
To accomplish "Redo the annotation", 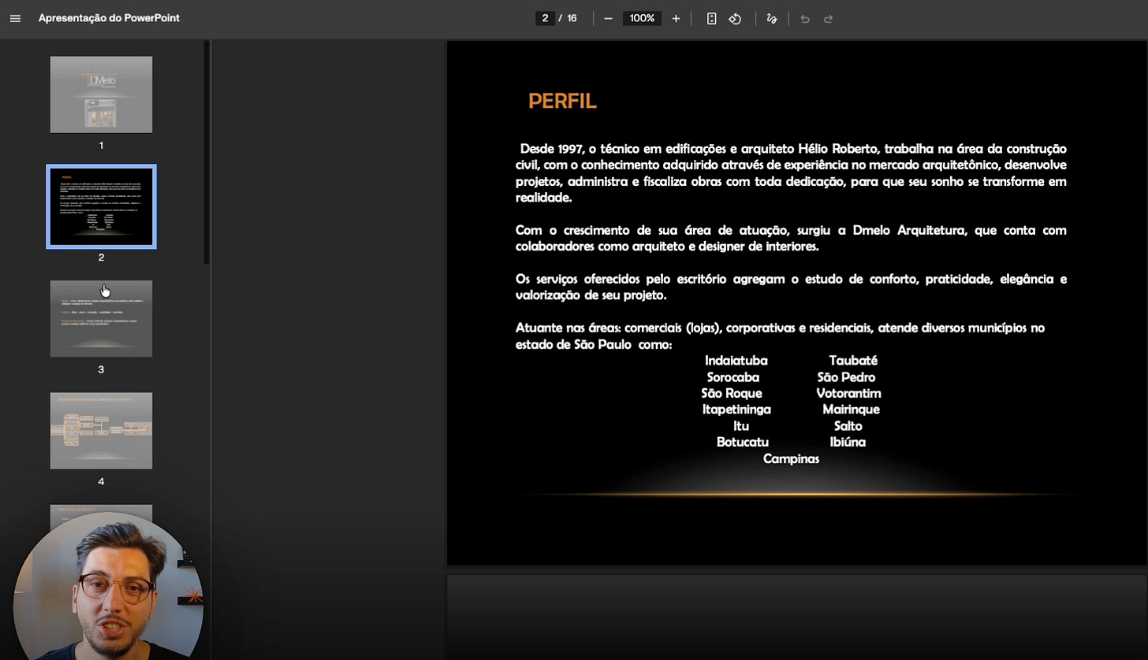I will (x=828, y=18).
